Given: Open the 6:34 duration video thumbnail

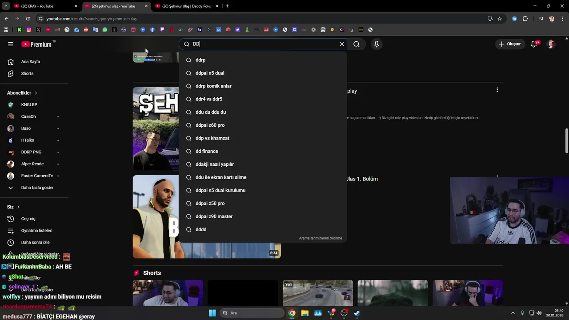Looking at the screenshot, I should pyautogui.click(x=207, y=217).
